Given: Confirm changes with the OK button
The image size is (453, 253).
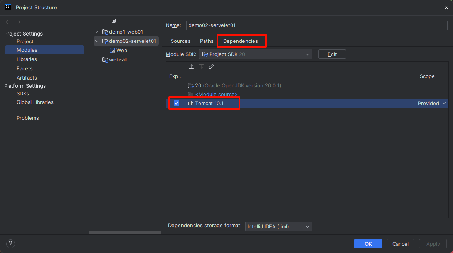Looking at the screenshot, I should click(368, 244).
